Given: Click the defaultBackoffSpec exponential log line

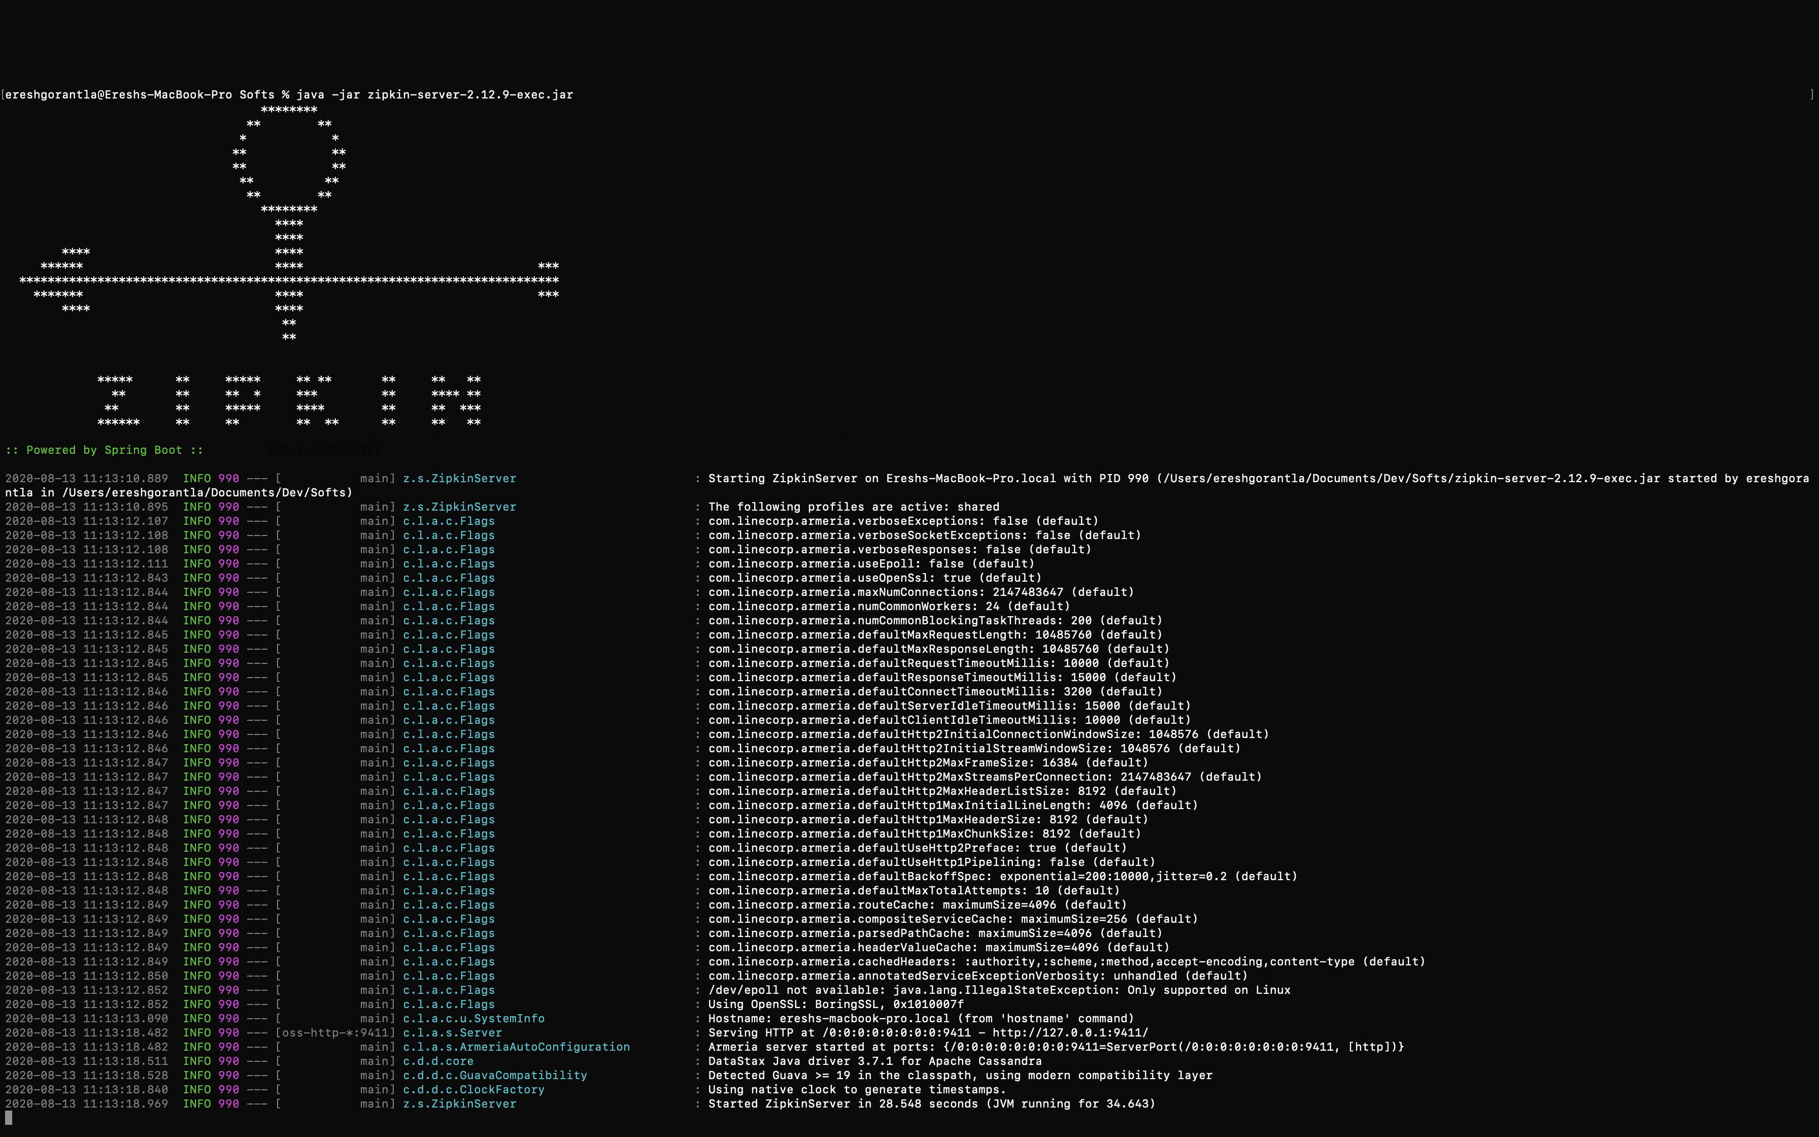Looking at the screenshot, I should [x=1002, y=876].
